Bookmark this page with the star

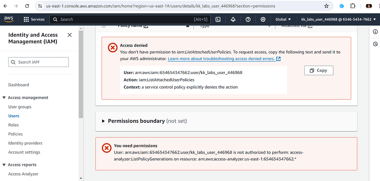point(326,6)
